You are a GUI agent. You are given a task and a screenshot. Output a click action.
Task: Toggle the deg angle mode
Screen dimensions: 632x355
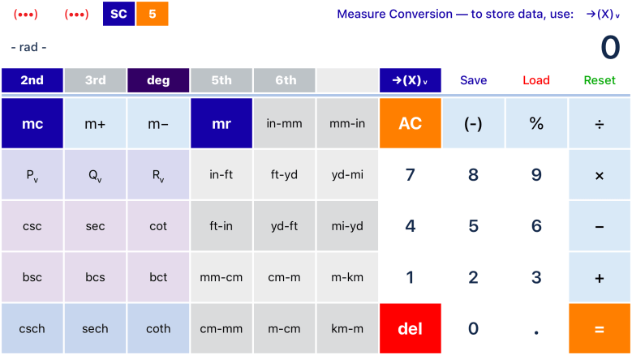pyautogui.click(x=158, y=80)
